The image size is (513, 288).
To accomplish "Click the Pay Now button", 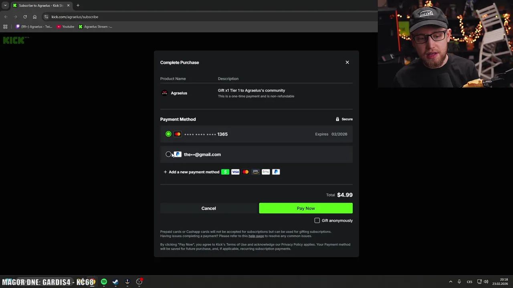I will (x=306, y=208).
